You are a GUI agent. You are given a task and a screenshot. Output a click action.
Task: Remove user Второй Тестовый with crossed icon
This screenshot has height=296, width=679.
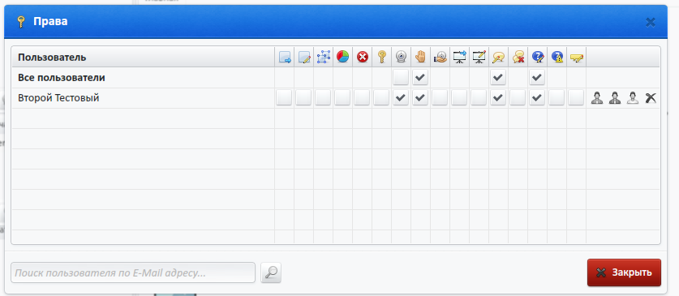pyautogui.click(x=651, y=98)
